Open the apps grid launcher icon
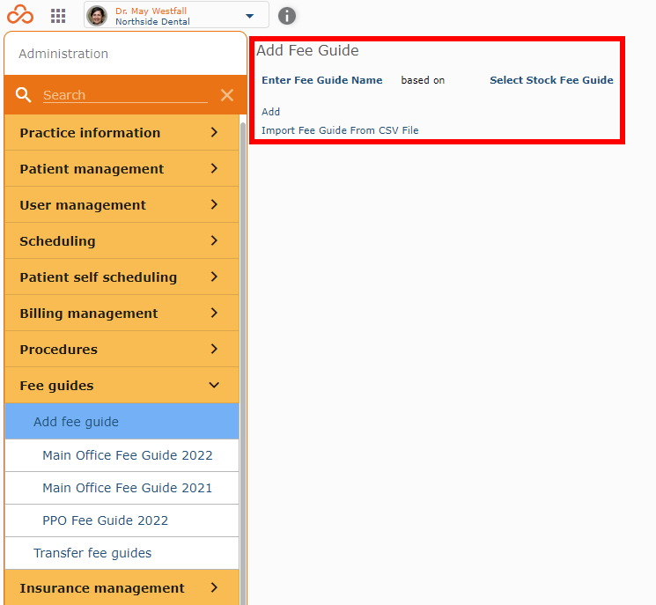The height and width of the screenshot is (605, 656). tap(58, 16)
